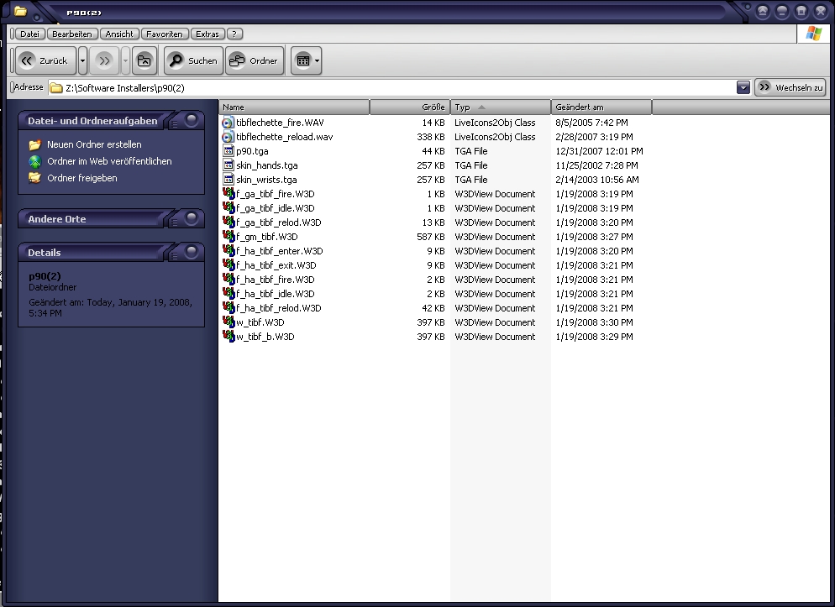This screenshot has height=607, width=835.
Task: Open the Extras menu
Action: [x=207, y=34]
